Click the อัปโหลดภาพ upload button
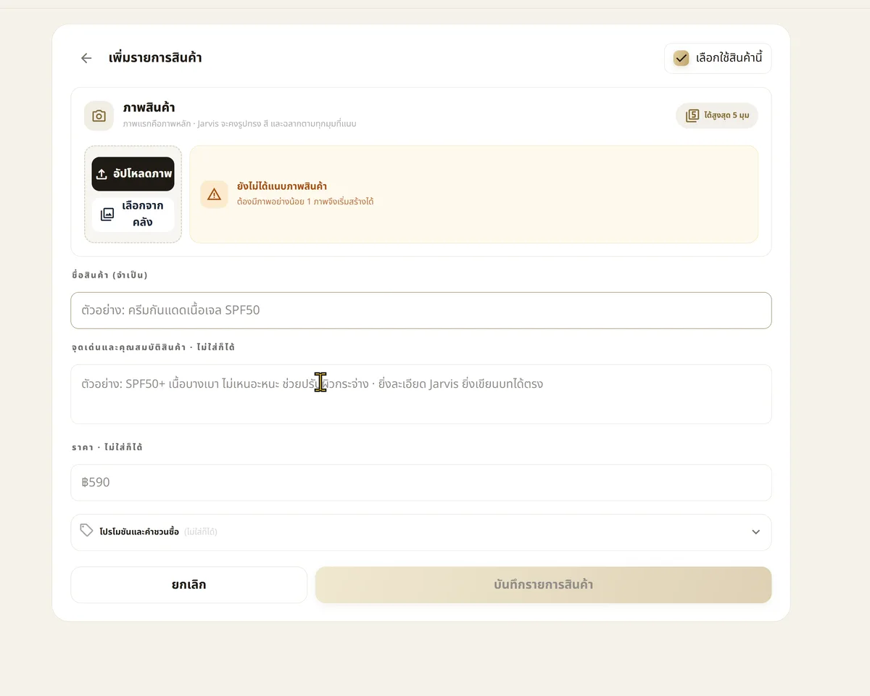The height and width of the screenshot is (696, 870). coord(133,174)
